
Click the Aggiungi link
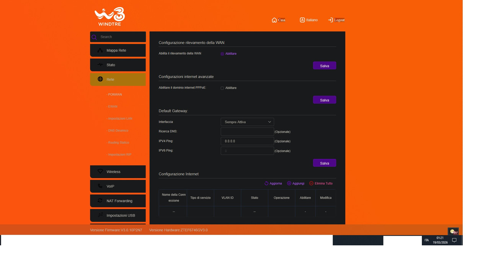coord(298,183)
